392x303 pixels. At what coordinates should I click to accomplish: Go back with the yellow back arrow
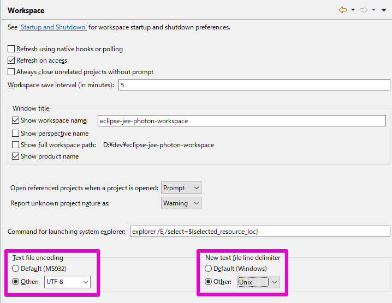(x=343, y=10)
